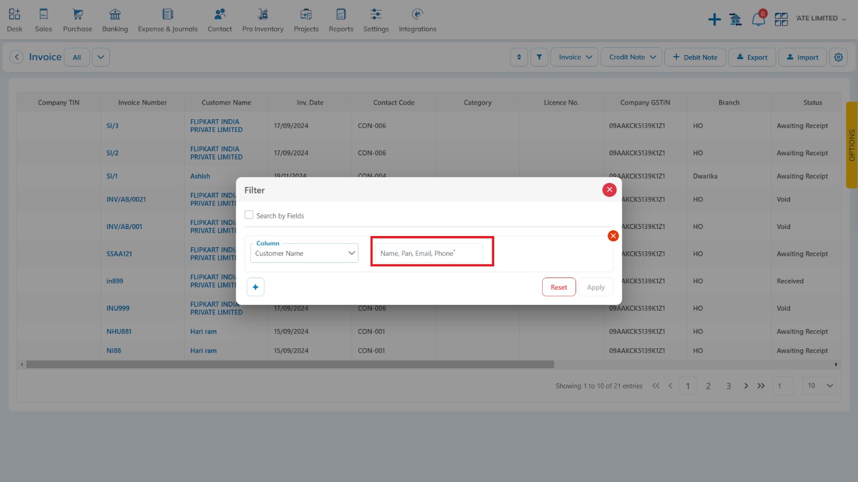
Task: Open the Credit Note dropdown
Action: [x=632, y=57]
